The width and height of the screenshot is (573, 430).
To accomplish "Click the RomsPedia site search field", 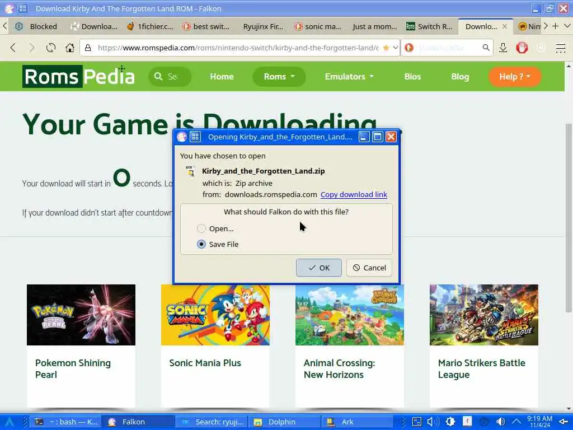I will point(170,76).
